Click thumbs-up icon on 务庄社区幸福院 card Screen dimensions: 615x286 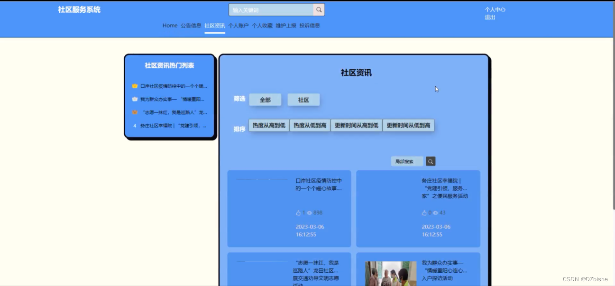(424, 213)
